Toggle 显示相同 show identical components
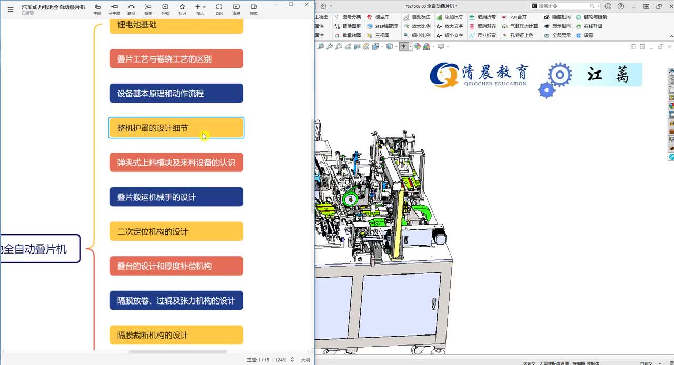674x365 pixels. tap(557, 26)
